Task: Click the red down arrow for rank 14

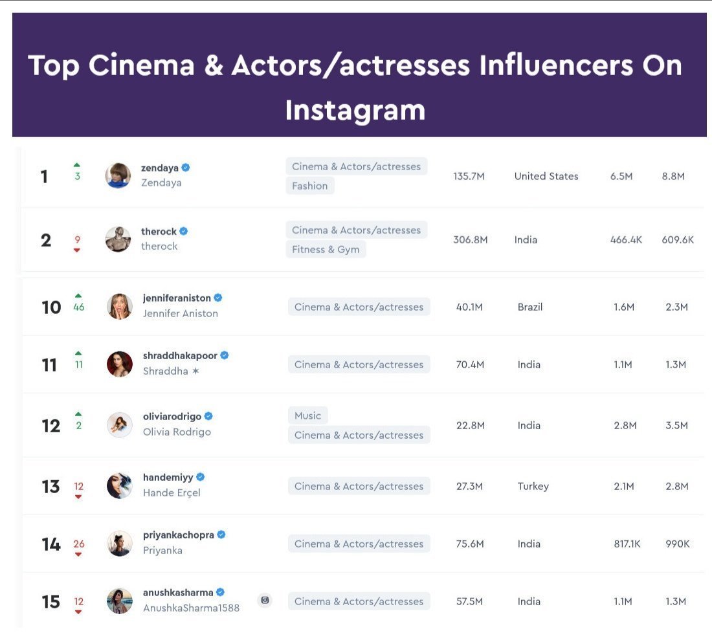Action: [78, 554]
